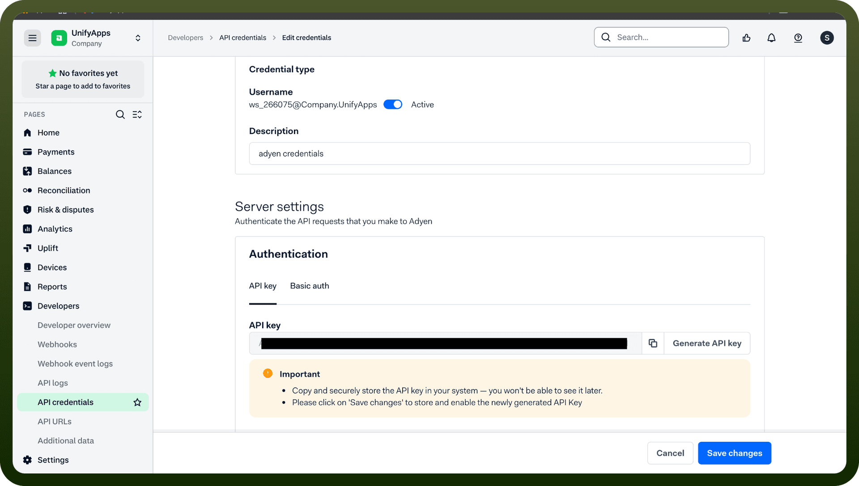Image resolution: width=859 pixels, height=486 pixels.
Task: Collapse the Developers section in sidebar
Action: coord(58,306)
